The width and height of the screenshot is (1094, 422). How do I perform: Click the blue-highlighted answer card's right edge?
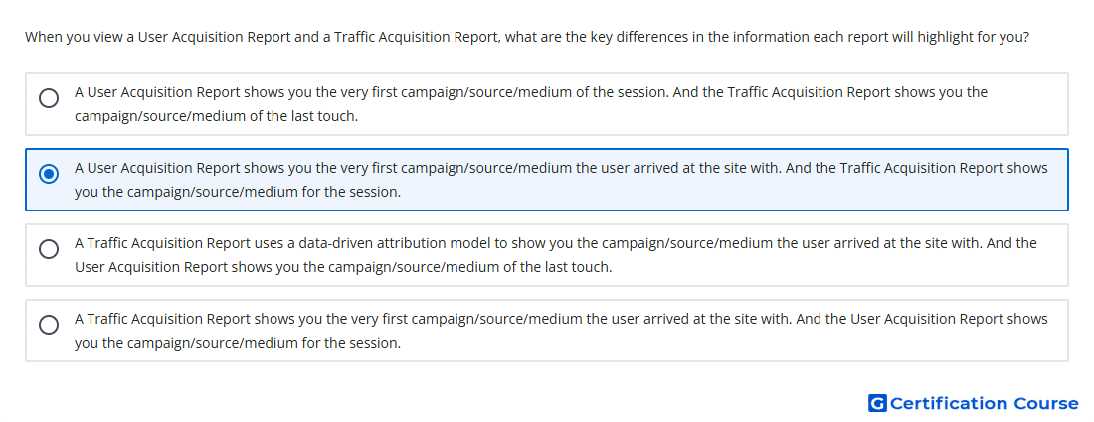tap(1065, 180)
